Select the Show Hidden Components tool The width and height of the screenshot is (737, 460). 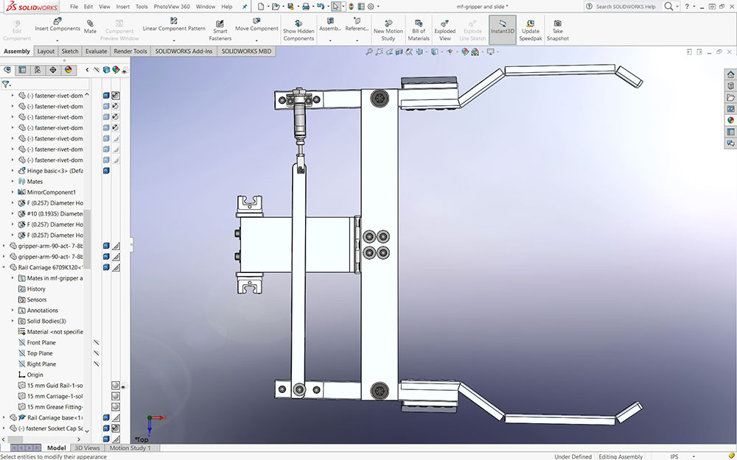pyautogui.click(x=298, y=29)
